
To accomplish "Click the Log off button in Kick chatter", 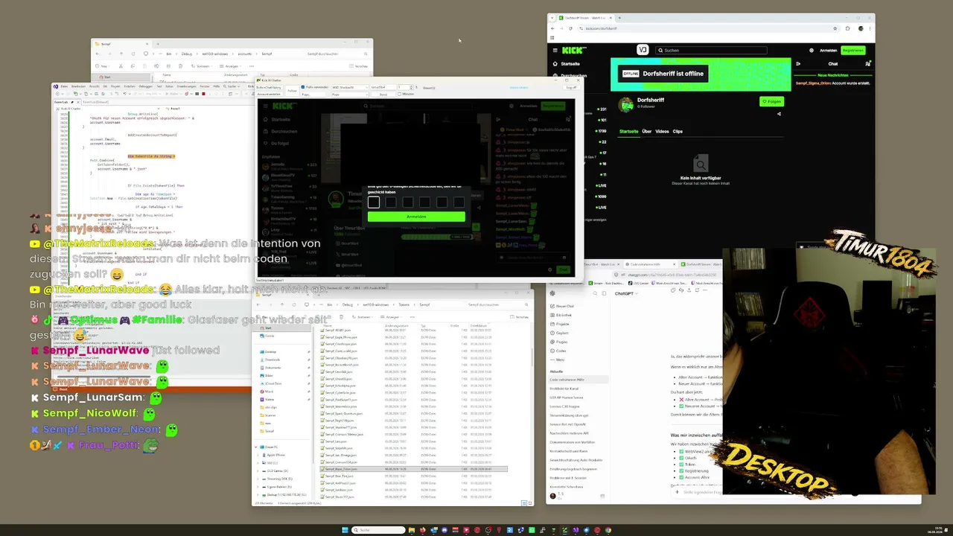I will point(571,88).
